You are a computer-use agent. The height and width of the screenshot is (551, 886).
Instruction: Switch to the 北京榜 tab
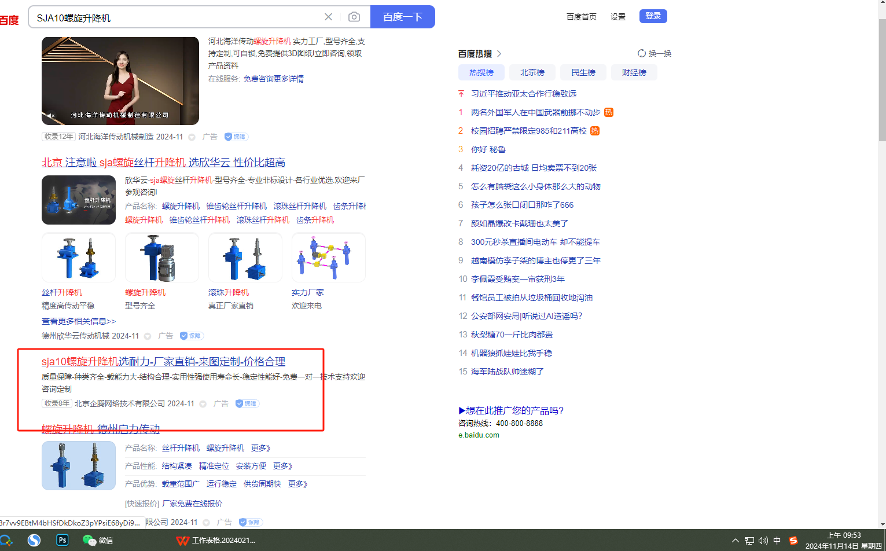click(532, 72)
